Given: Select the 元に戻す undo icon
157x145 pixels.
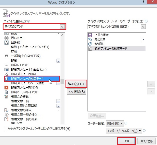Looking at the screenshot, I should [x=90, y=40].
